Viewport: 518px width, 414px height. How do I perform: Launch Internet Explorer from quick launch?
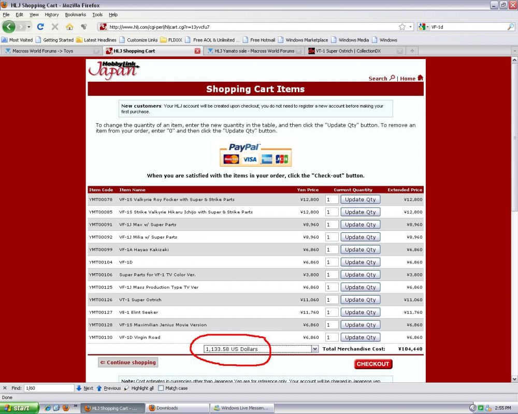click(48, 408)
